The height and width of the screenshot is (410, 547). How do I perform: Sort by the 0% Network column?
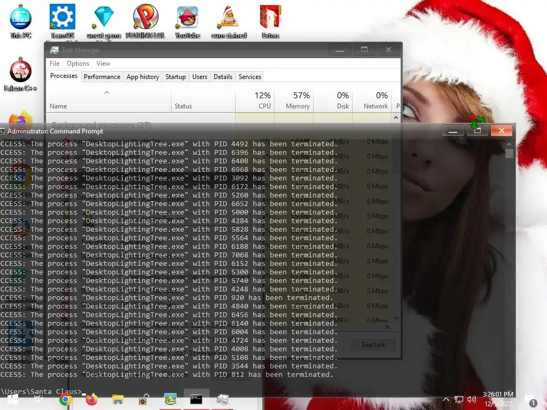(x=372, y=101)
